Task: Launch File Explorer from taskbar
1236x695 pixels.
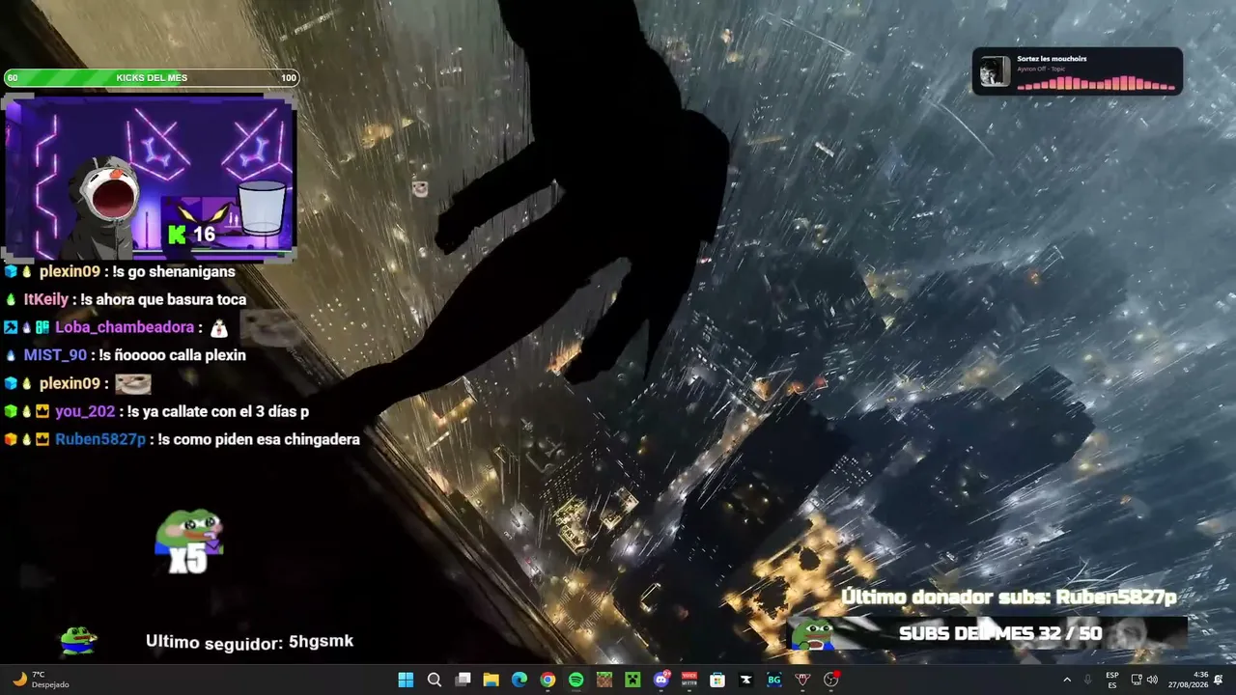Action: pyautogui.click(x=491, y=680)
